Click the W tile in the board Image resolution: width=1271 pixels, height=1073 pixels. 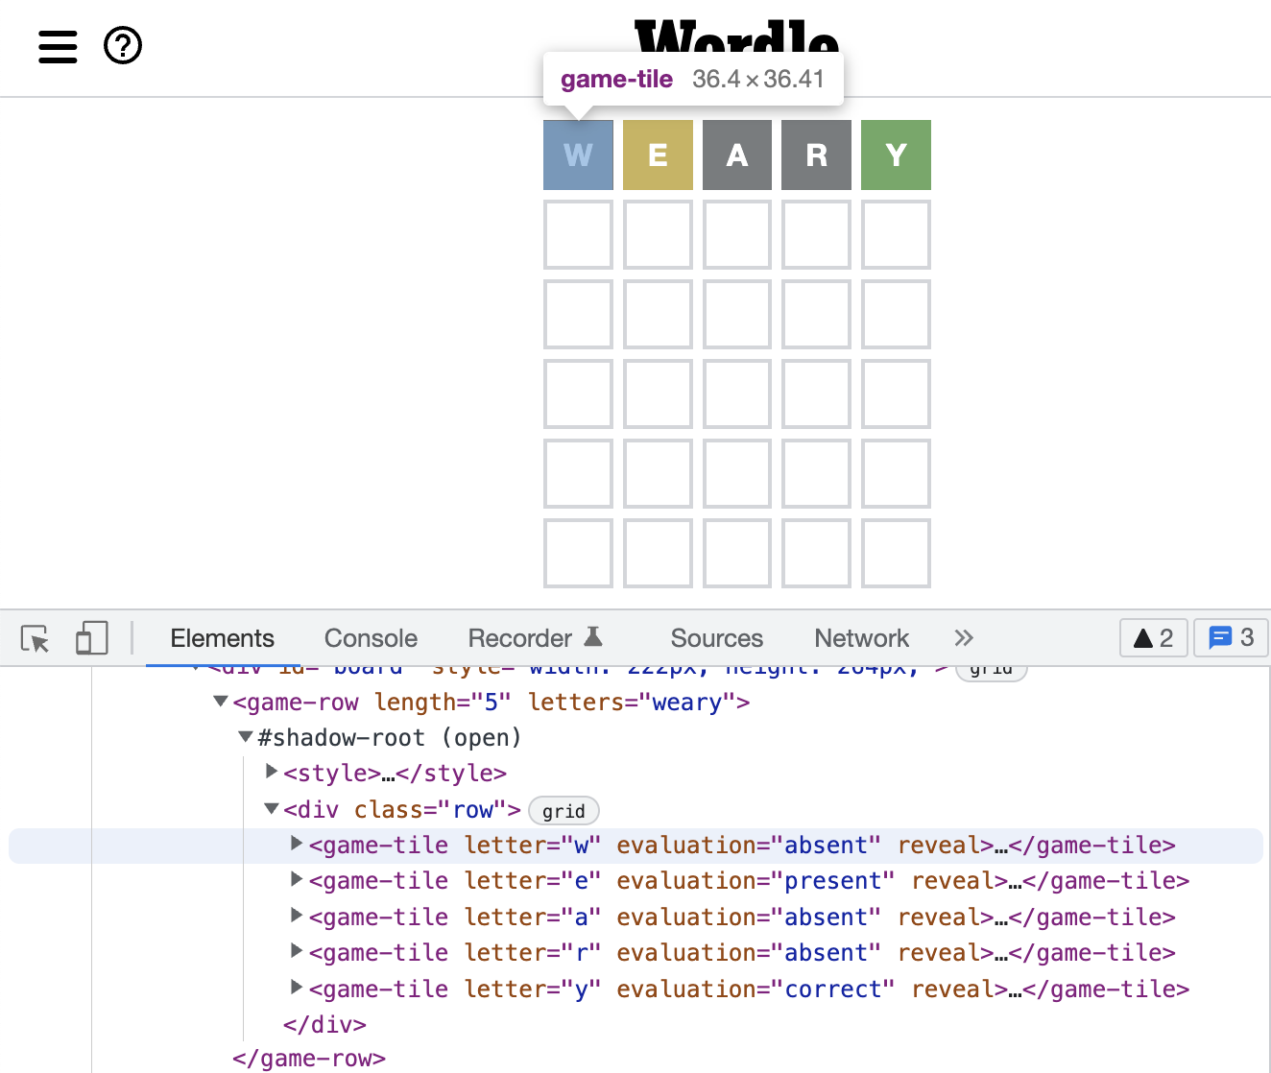578,155
